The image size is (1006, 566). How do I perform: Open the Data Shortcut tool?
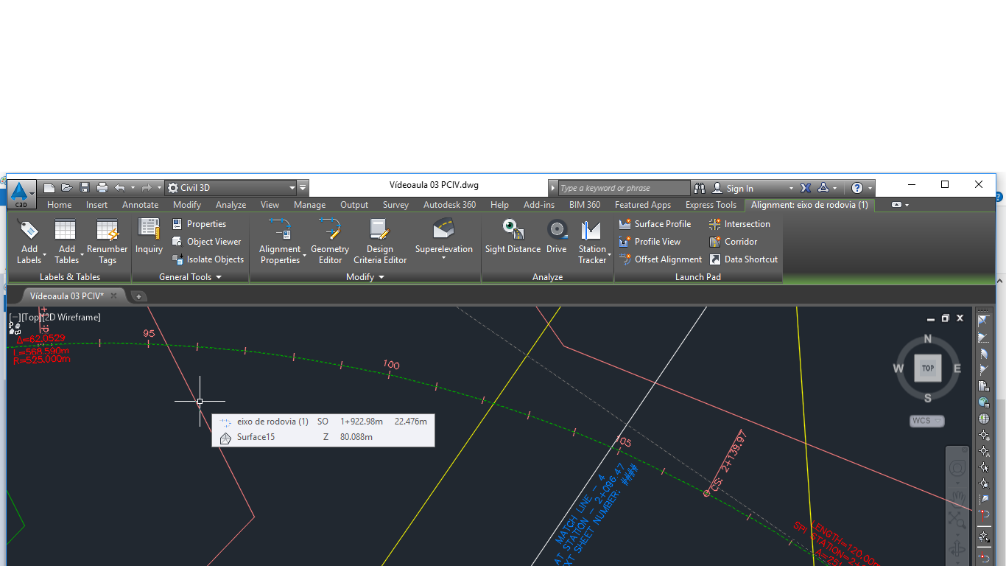744,259
